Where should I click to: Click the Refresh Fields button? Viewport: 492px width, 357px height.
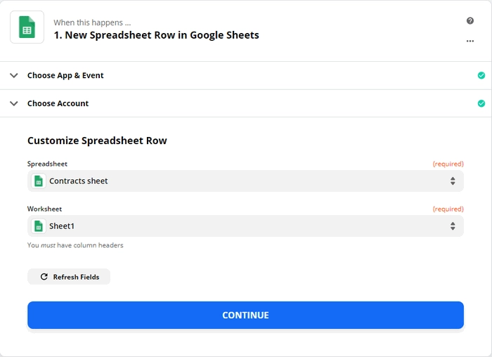(x=69, y=277)
